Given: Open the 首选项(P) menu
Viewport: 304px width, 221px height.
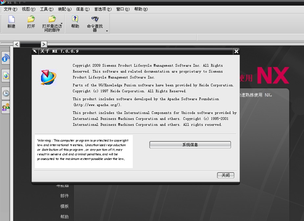Looking at the screenshot, I should pyautogui.click(x=103, y=9).
